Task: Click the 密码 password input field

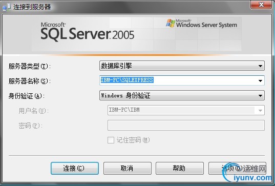Action: click(x=186, y=126)
